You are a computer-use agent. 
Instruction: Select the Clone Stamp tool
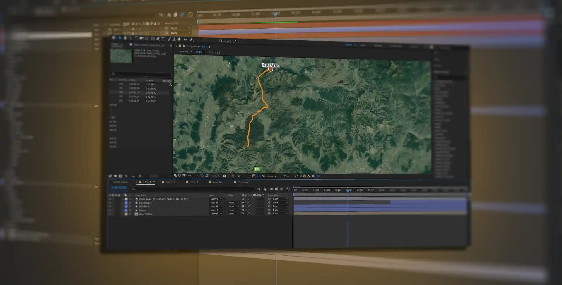click(174, 39)
